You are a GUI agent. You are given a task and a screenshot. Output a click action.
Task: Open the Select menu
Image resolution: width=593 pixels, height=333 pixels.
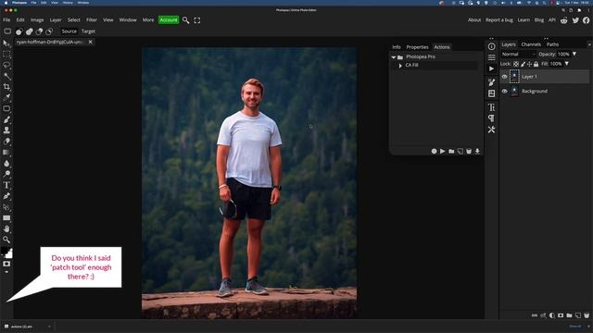coord(74,20)
